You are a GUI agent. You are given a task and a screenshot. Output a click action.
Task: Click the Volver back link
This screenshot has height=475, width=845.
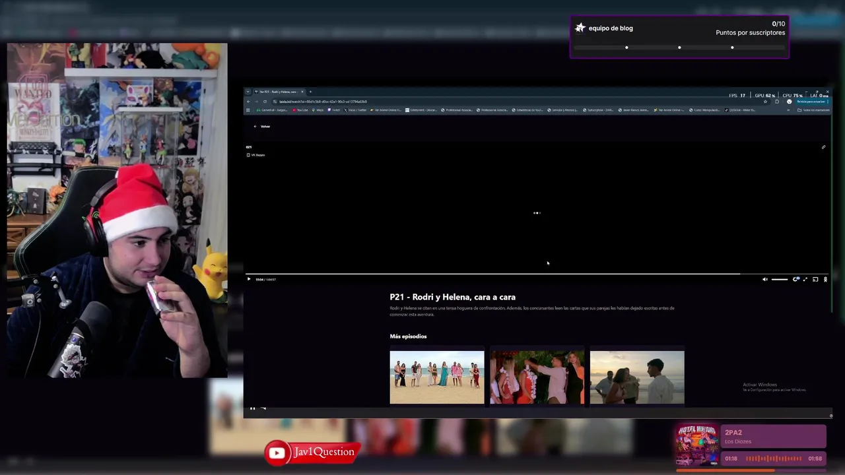(x=262, y=126)
